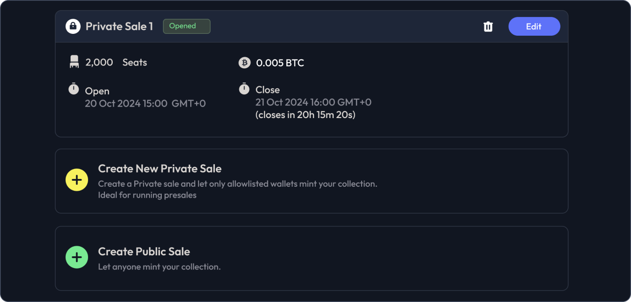Click the 0.005 BTC price

(x=280, y=63)
